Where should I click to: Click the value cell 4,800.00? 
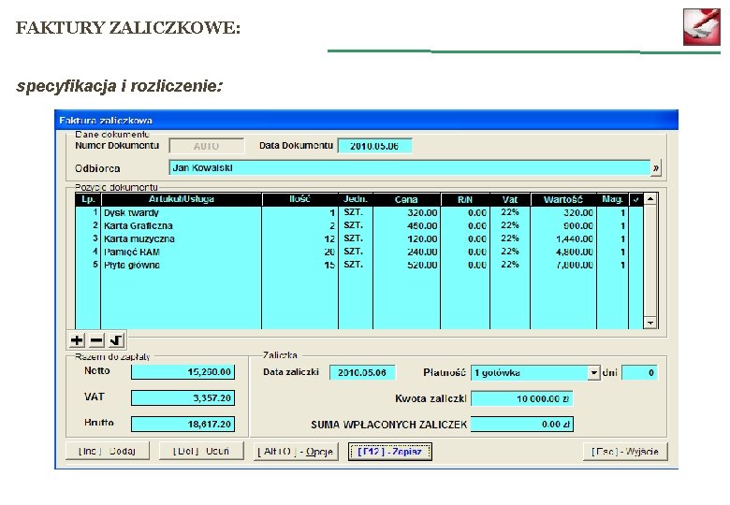(563, 252)
